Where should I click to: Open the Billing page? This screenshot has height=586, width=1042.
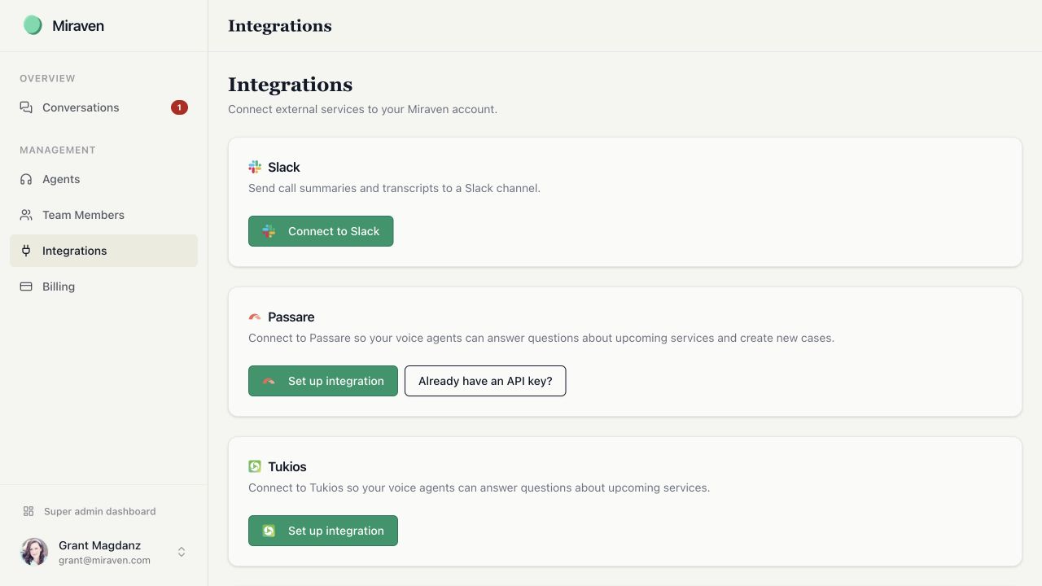pos(103,286)
